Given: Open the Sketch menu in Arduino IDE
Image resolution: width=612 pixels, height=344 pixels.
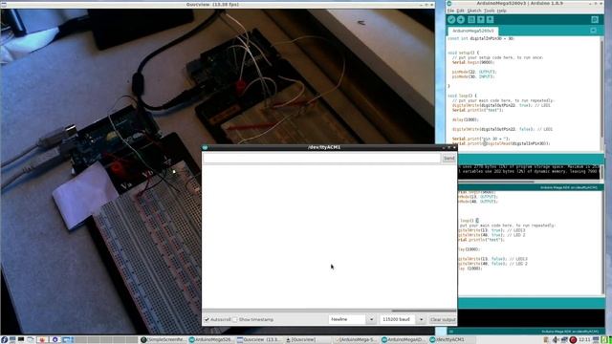Looking at the screenshot, I should click(474, 11).
